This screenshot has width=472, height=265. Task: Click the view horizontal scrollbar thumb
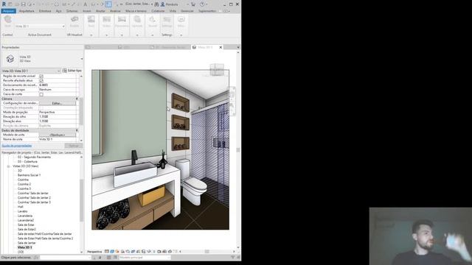[x=206, y=252]
